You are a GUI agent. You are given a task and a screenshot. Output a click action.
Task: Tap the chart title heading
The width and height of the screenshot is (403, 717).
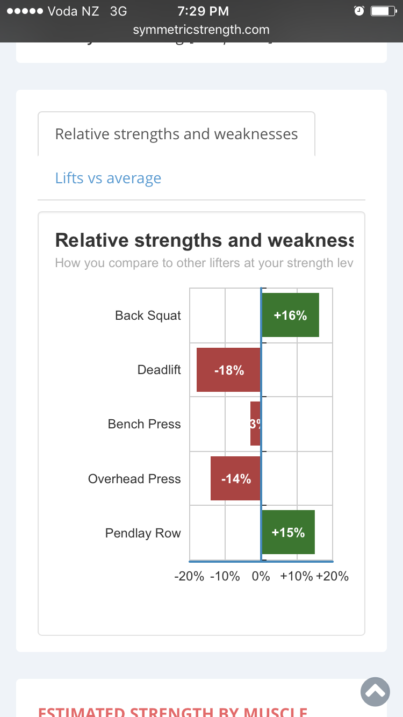[204, 240]
